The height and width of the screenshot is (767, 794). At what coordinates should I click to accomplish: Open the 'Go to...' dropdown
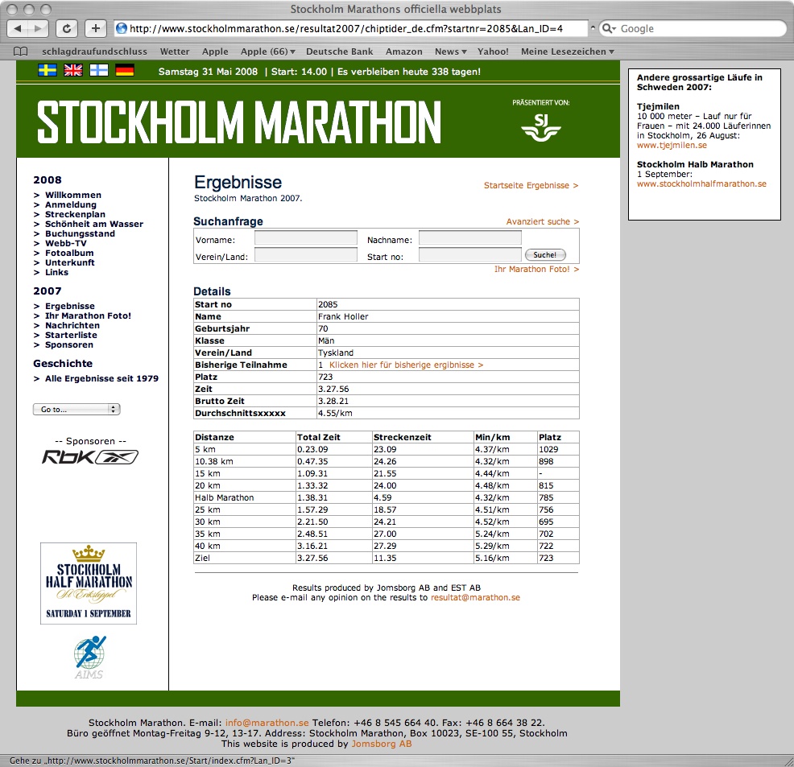tap(77, 410)
